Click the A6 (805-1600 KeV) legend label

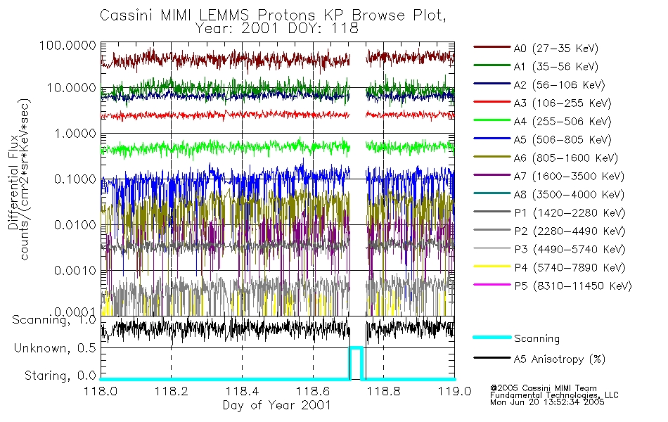click(566, 158)
